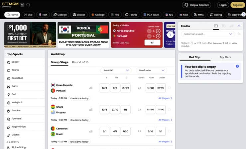Open stats icon for Ghana vs Uruguay
Image resolution: width=246 pixels, height=149 pixels.
coord(91,110)
